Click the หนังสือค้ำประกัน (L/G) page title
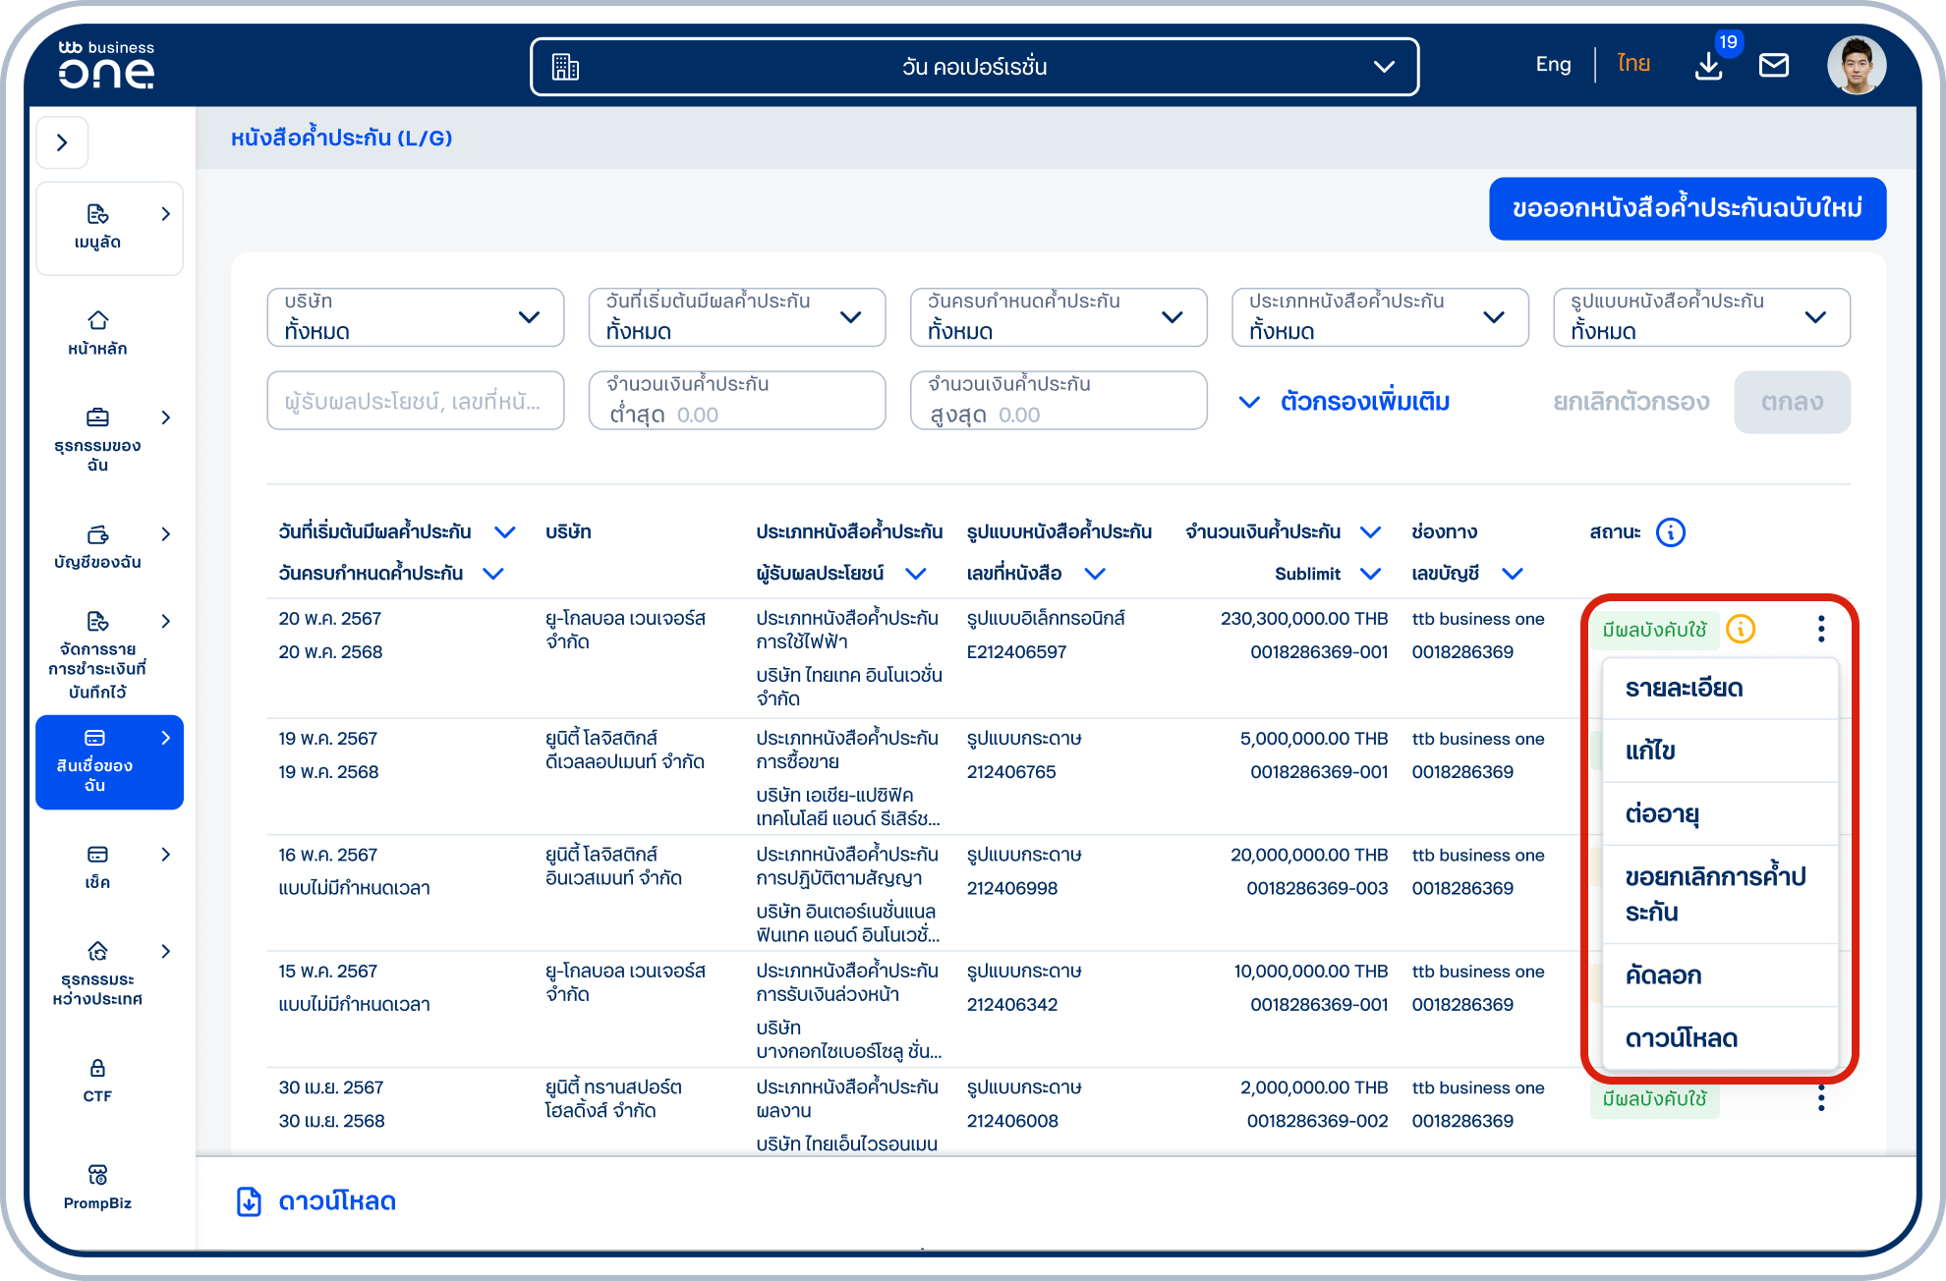1946x1281 pixels. pyautogui.click(x=341, y=138)
